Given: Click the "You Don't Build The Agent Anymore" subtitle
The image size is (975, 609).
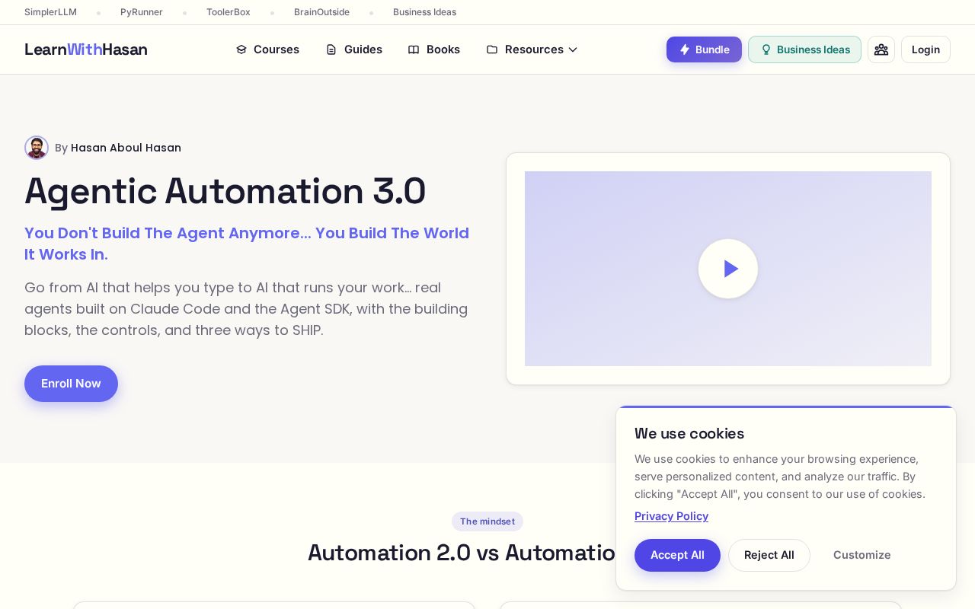Looking at the screenshot, I should 247,244.
